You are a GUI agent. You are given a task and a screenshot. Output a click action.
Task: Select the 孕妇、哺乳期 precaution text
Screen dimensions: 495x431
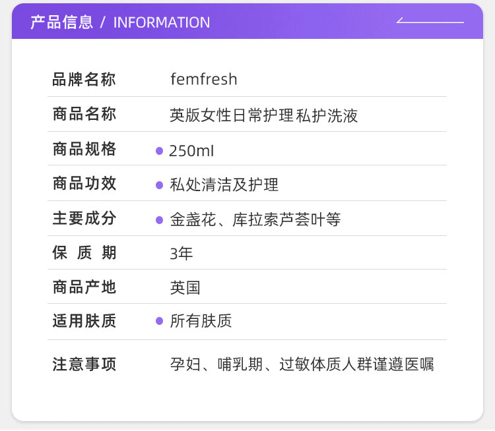click(x=216, y=364)
